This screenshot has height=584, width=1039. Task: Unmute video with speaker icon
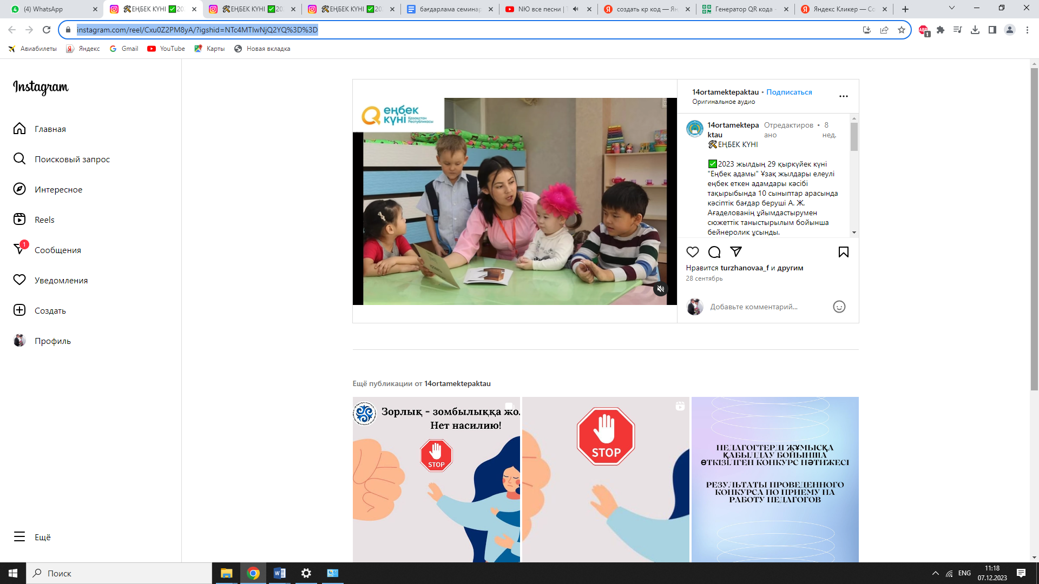pyautogui.click(x=660, y=289)
